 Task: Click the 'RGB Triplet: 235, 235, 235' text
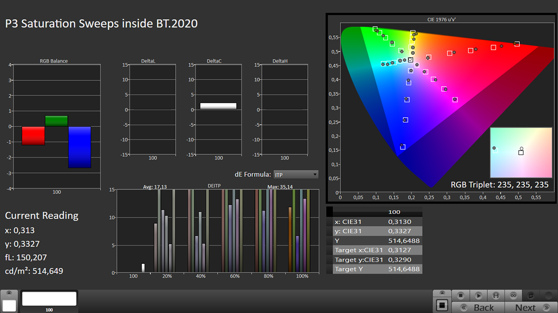(500, 185)
